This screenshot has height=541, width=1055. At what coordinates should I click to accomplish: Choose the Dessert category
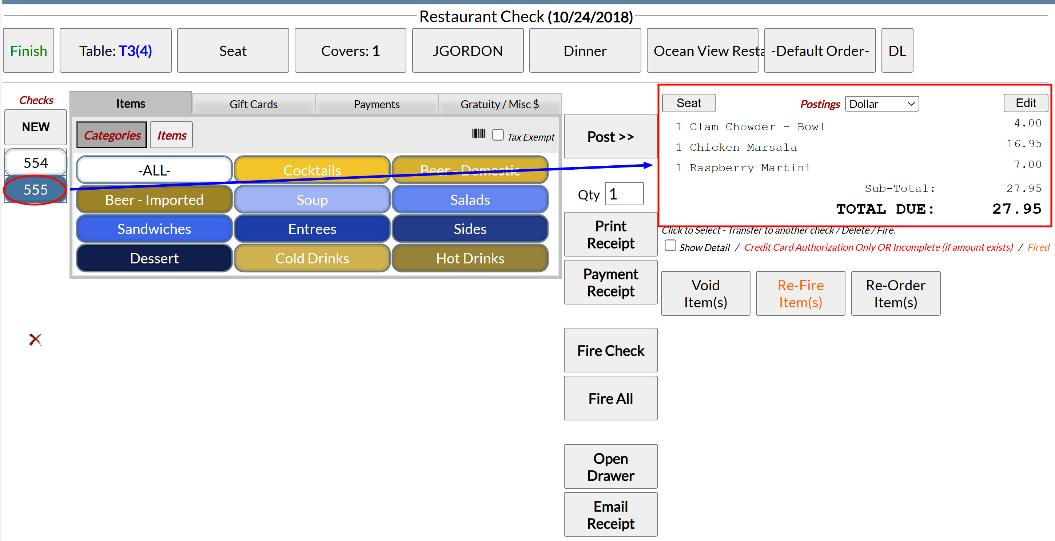[154, 258]
